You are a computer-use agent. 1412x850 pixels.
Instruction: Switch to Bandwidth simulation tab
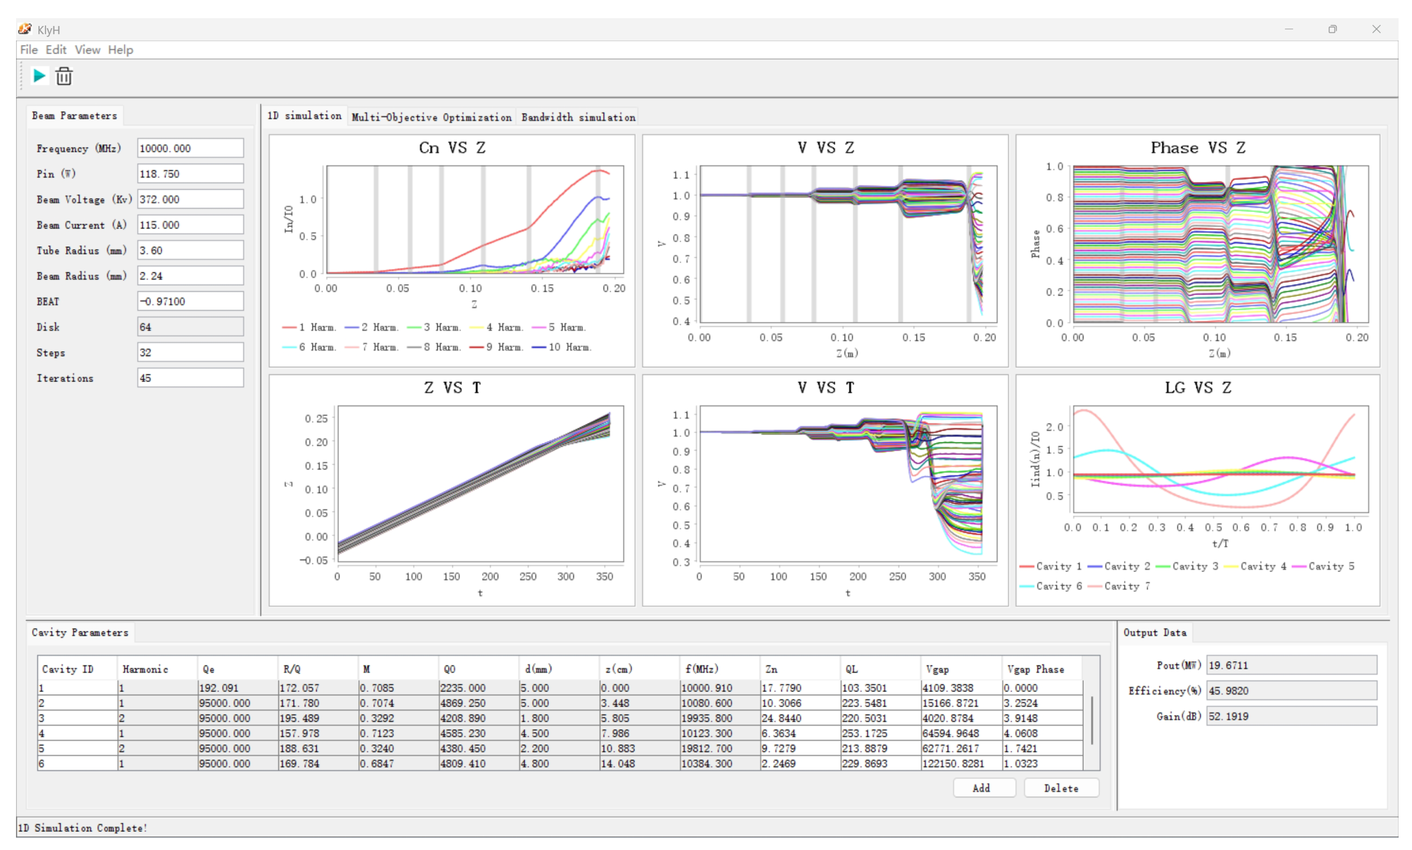click(x=578, y=117)
